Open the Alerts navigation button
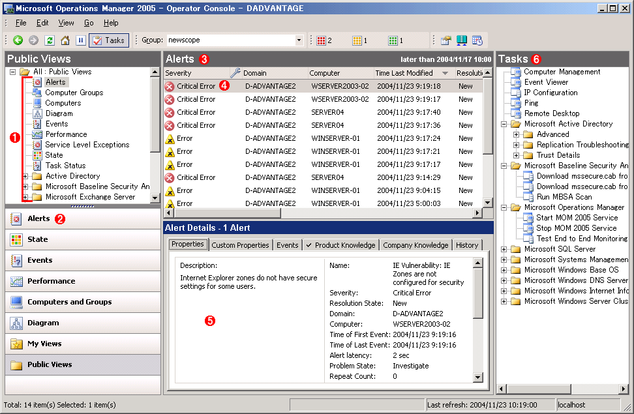The image size is (634, 414). point(83,218)
